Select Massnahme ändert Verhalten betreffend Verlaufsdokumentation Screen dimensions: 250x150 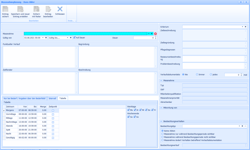pyautogui.click(x=162, y=140)
